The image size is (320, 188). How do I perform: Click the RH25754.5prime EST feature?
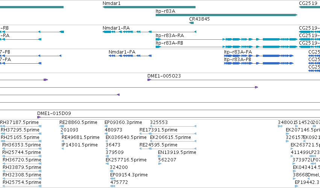[x=22, y=186]
